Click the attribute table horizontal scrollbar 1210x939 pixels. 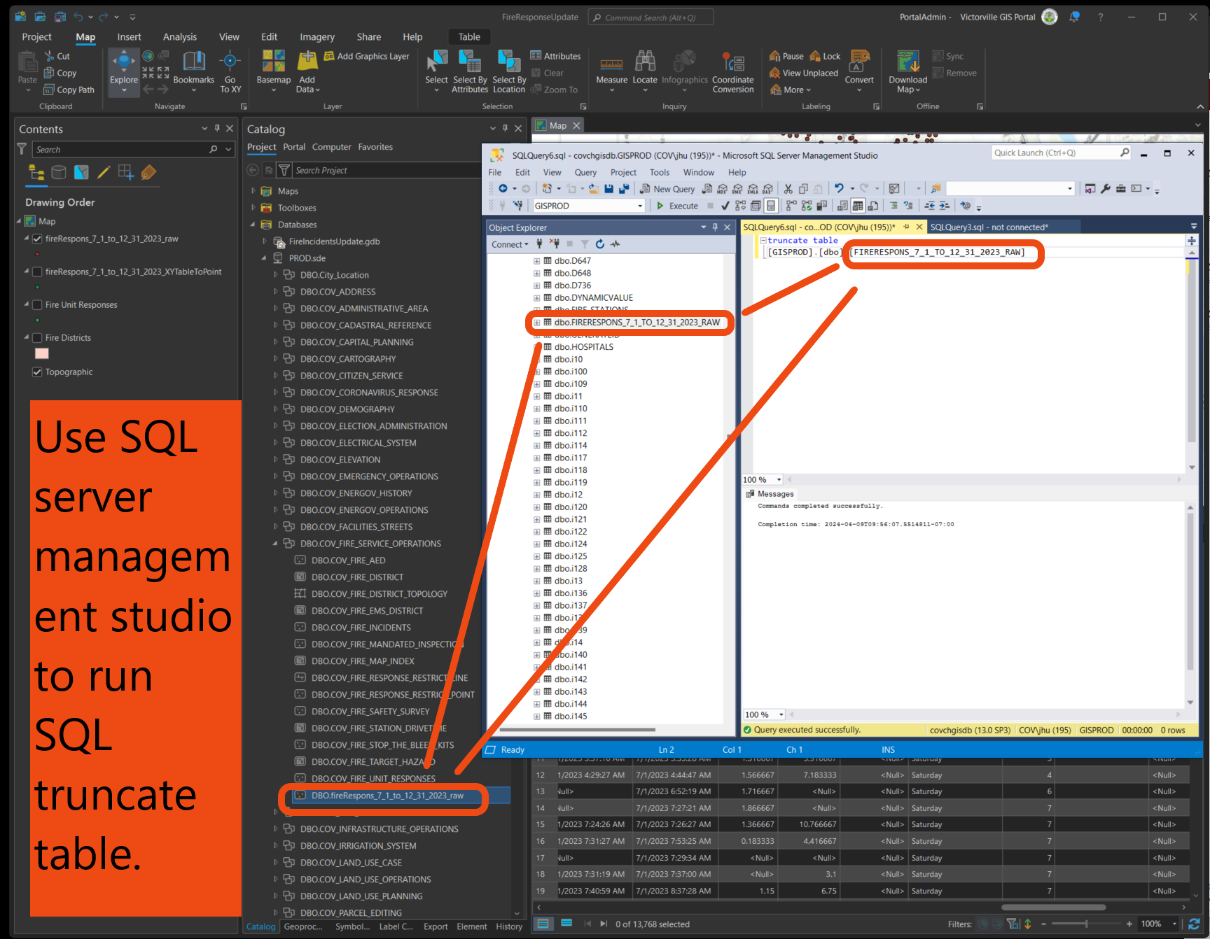point(1054,908)
